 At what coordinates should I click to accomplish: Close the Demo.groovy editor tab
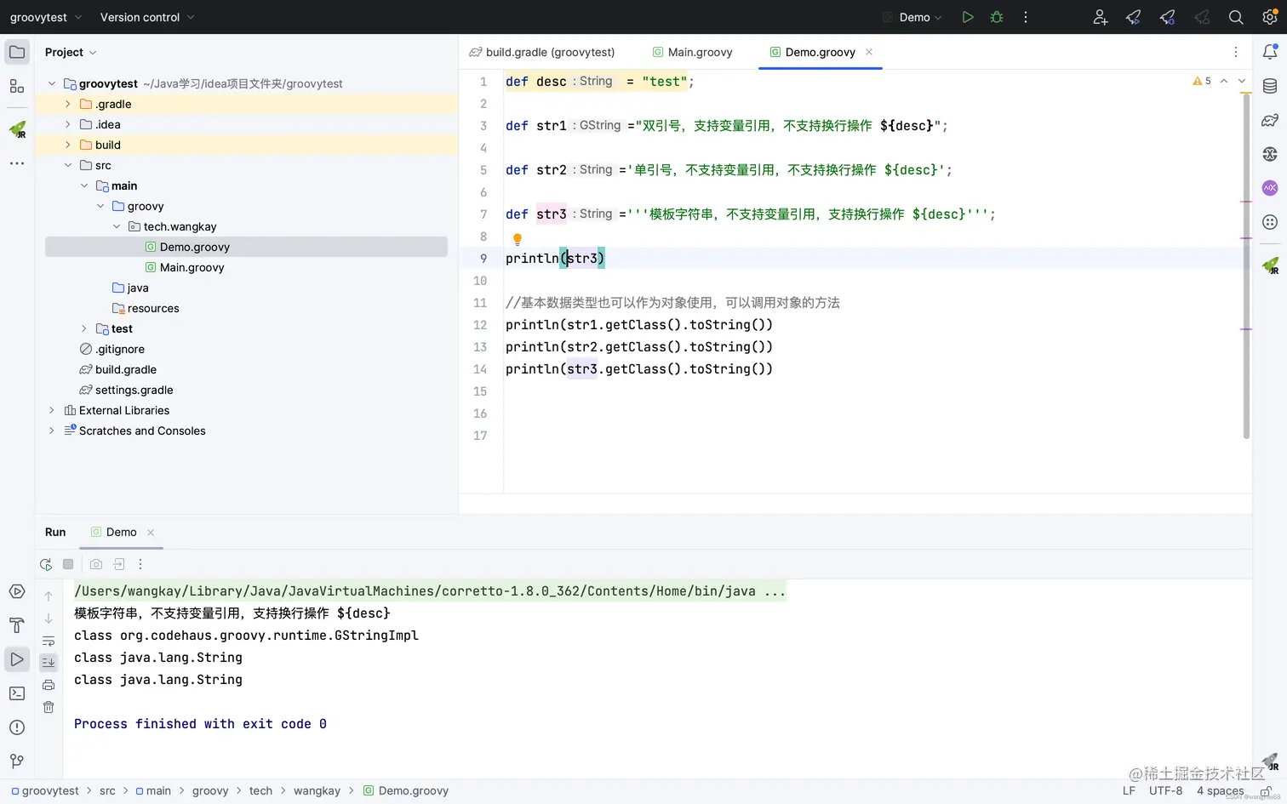pos(869,52)
